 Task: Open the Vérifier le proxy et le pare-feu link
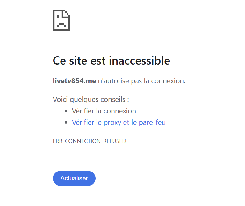[119, 122]
